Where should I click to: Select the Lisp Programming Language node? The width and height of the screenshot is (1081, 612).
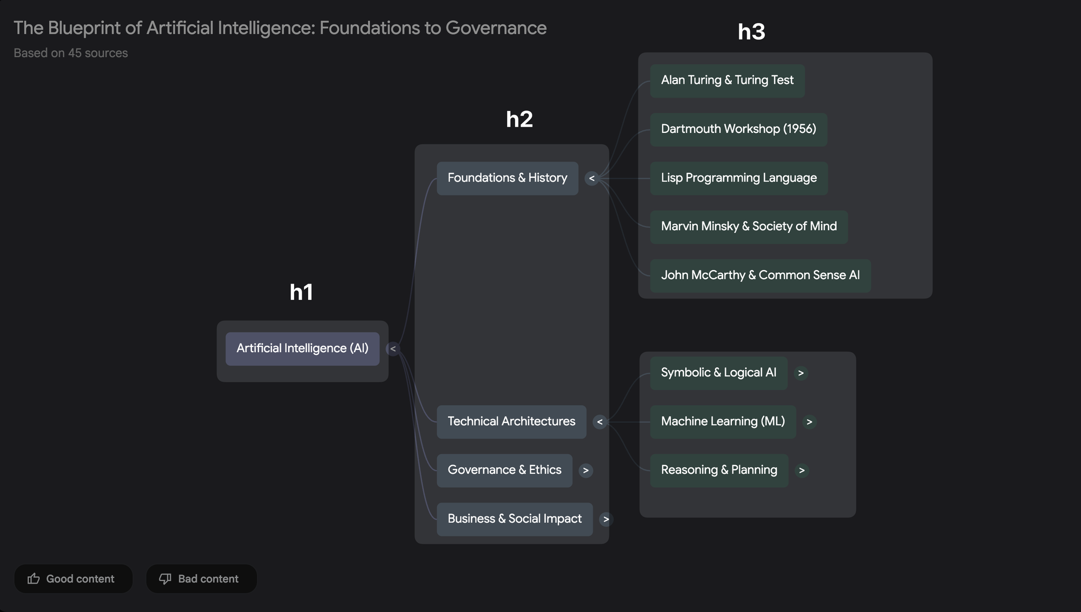[x=738, y=178]
